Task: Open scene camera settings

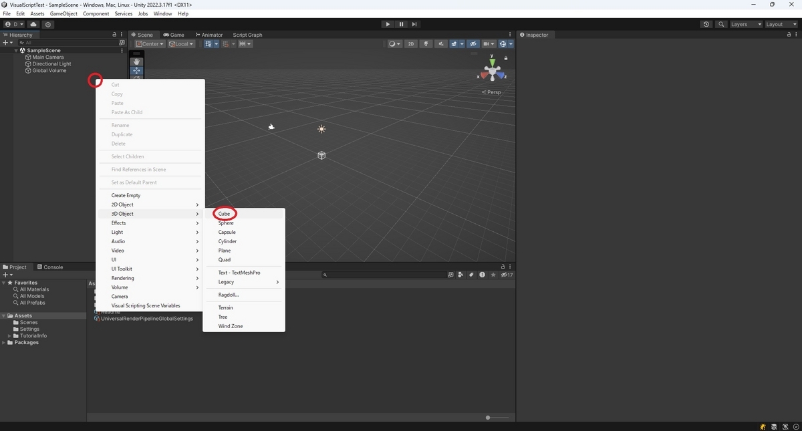Action: pyautogui.click(x=489, y=44)
